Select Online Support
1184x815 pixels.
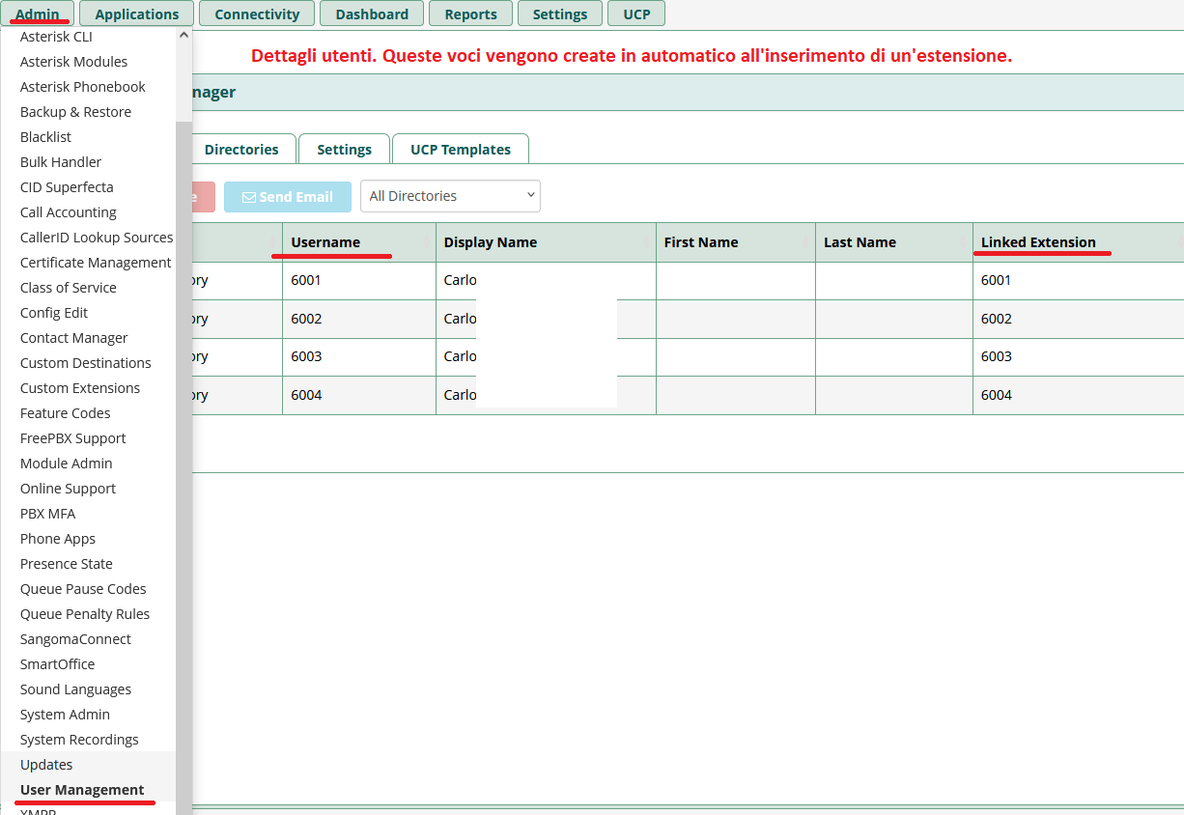point(68,489)
